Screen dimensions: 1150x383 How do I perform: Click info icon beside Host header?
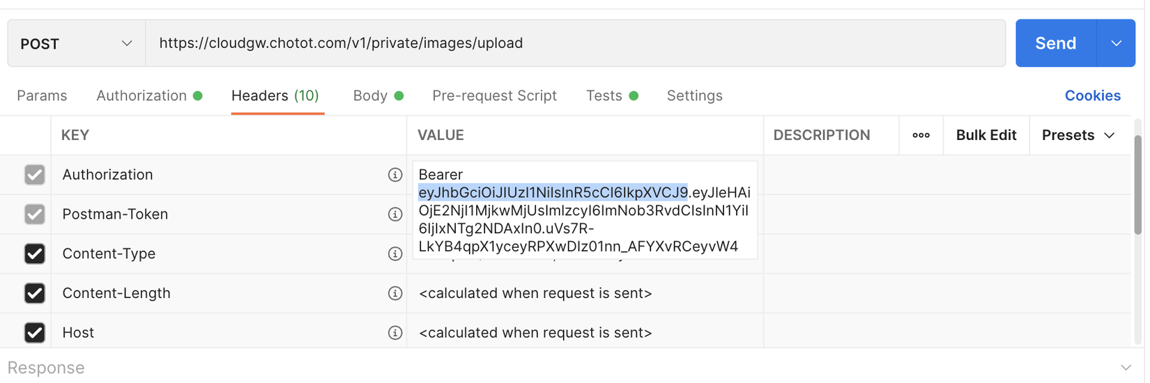point(395,333)
